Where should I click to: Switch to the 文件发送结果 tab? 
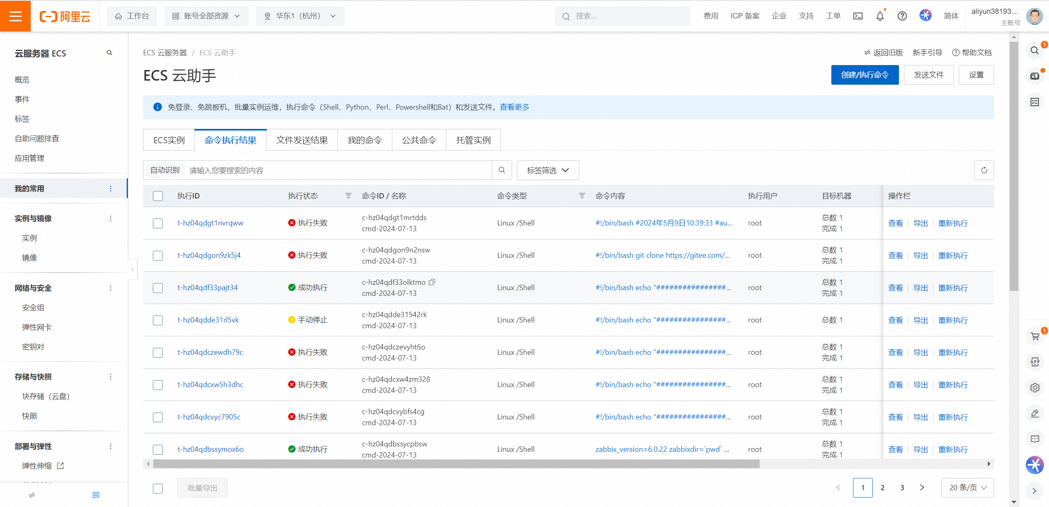(302, 140)
